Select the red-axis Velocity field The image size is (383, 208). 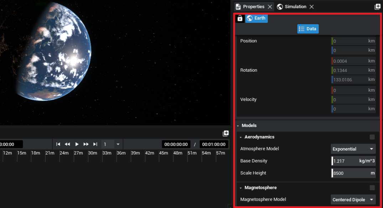pyautogui.click(x=353, y=91)
